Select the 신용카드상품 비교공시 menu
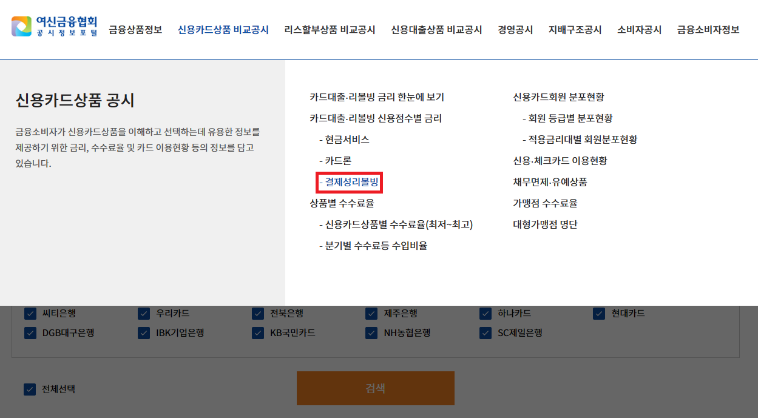The height and width of the screenshot is (418, 758). pos(225,29)
